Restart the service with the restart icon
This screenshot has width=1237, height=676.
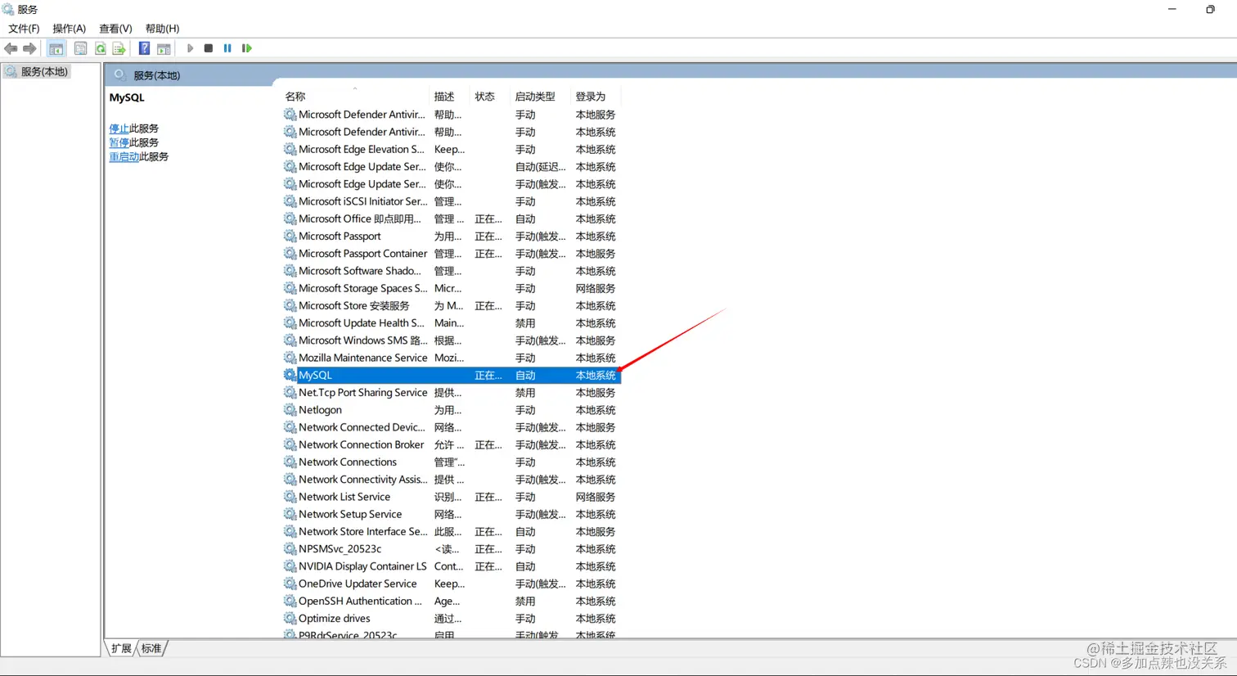click(246, 48)
